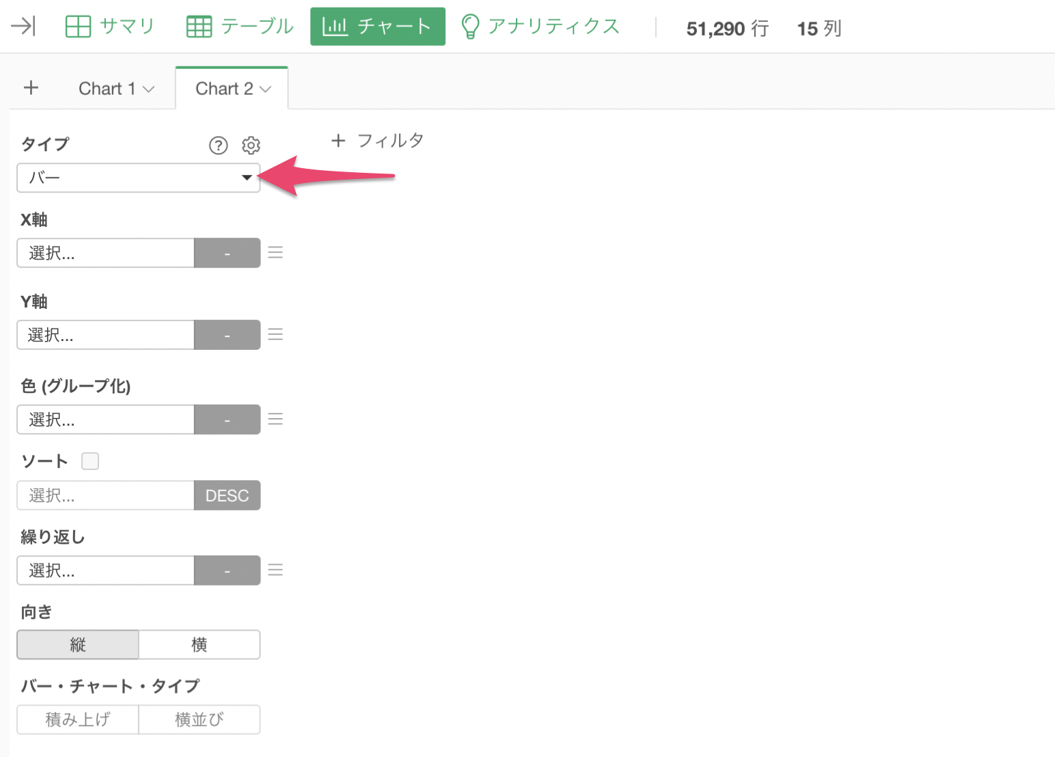Viewport: 1055px width, 757px height.
Task: Open the 色 (グループ化) hamburger menu icon
Action: tap(275, 419)
